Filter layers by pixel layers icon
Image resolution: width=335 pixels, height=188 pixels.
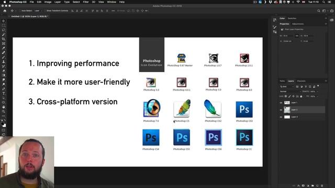[x=297, y=87]
